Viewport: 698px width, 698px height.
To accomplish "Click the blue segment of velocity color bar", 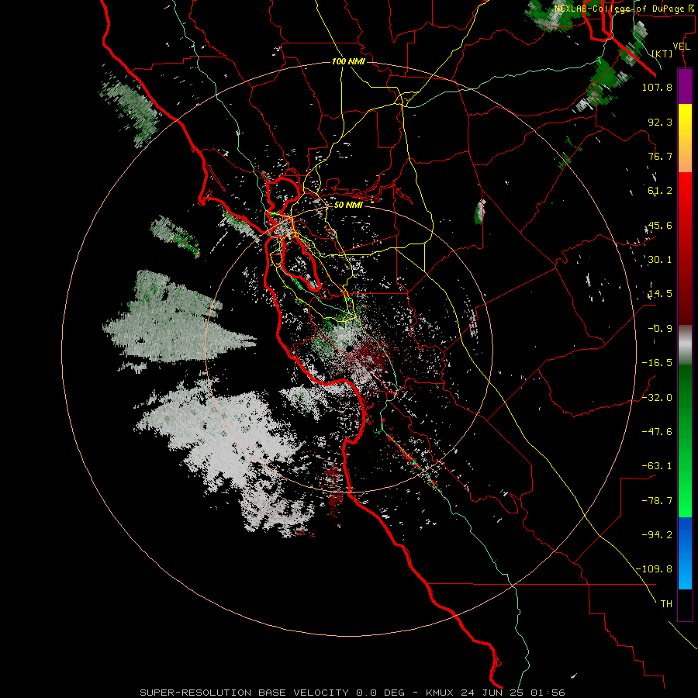I will click(685, 553).
